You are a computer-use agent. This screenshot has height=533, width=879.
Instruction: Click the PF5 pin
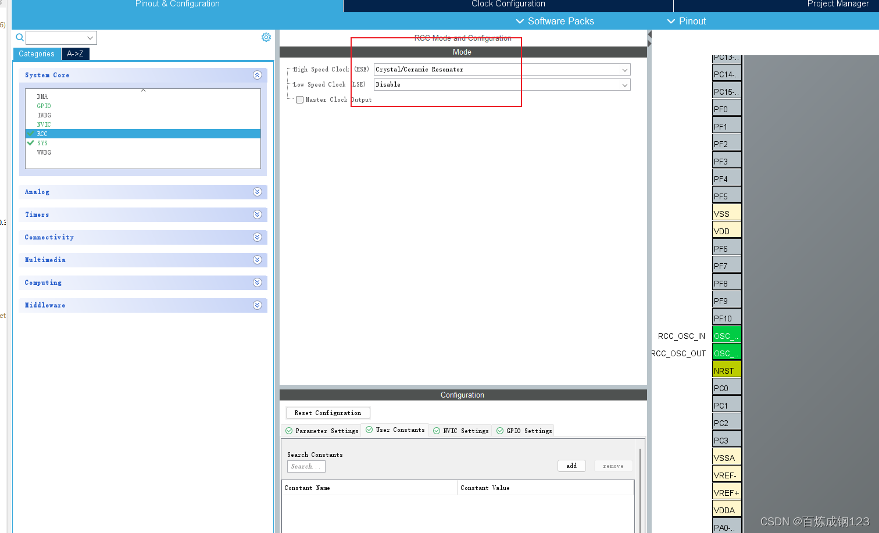tap(727, 196)
